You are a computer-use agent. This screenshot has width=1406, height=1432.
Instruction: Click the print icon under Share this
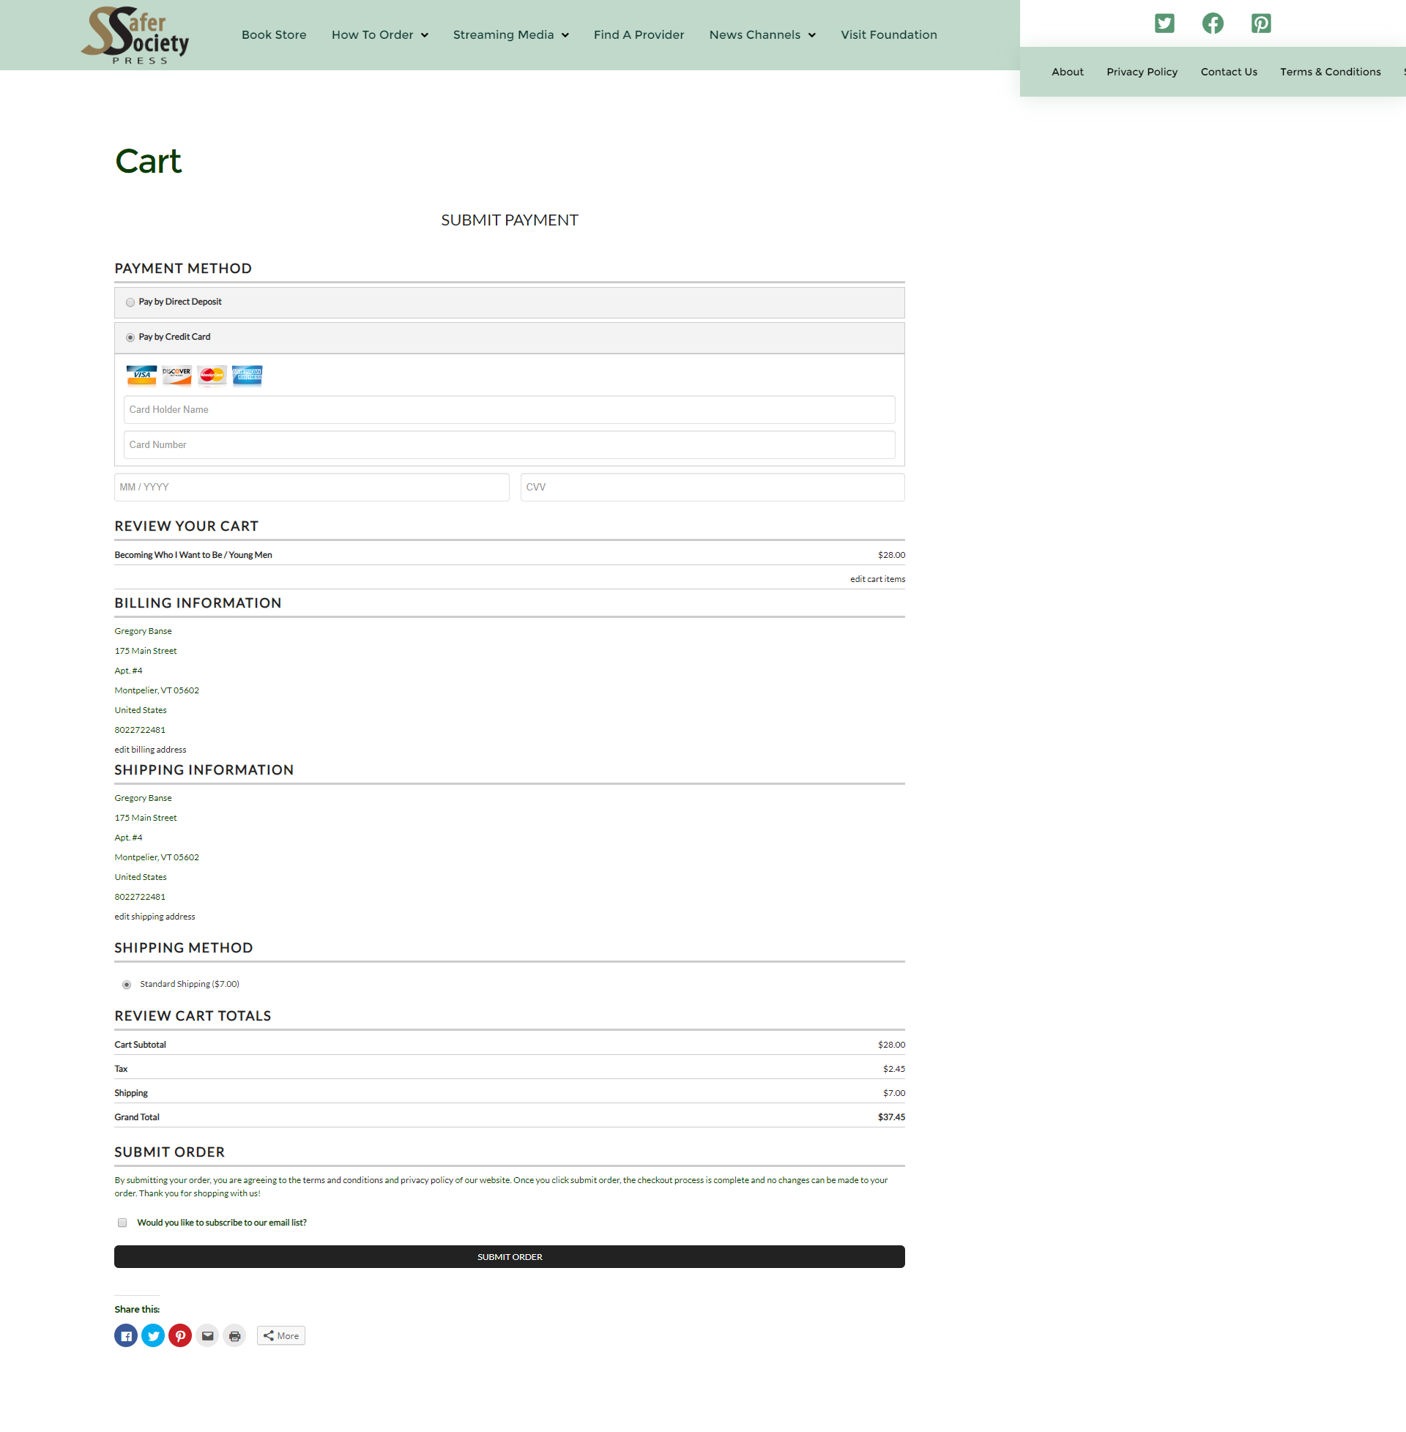[234, 1335]
